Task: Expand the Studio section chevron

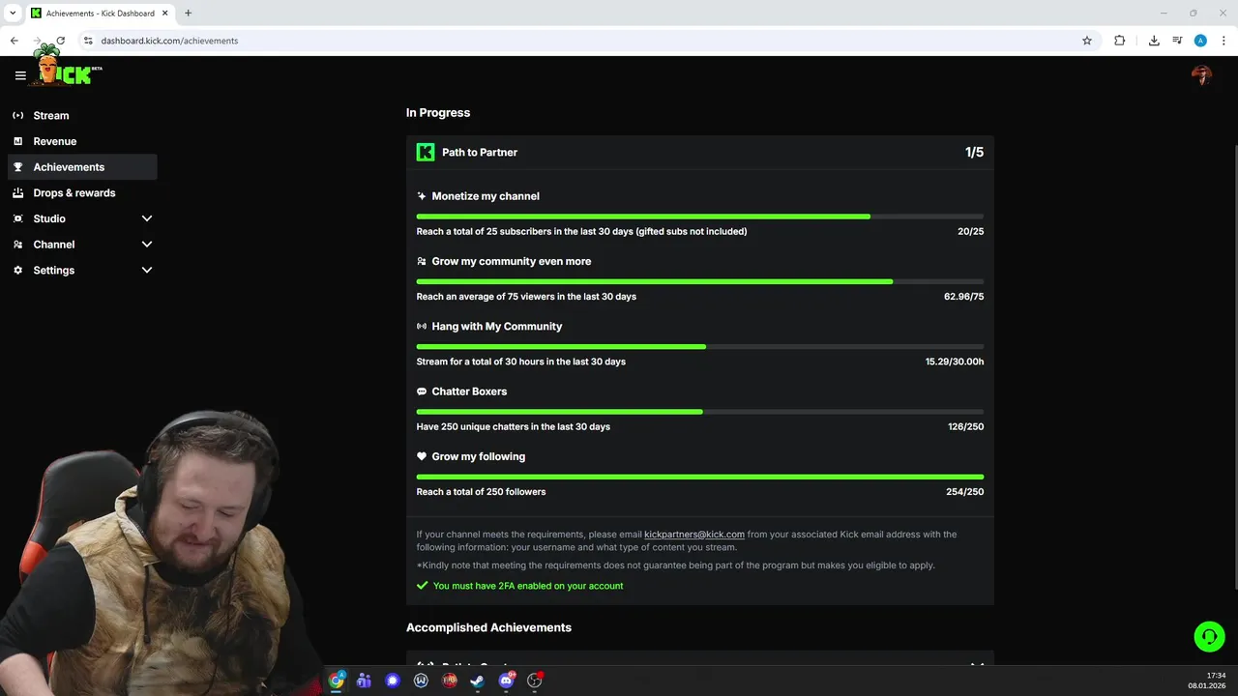Action: (147, 218)
